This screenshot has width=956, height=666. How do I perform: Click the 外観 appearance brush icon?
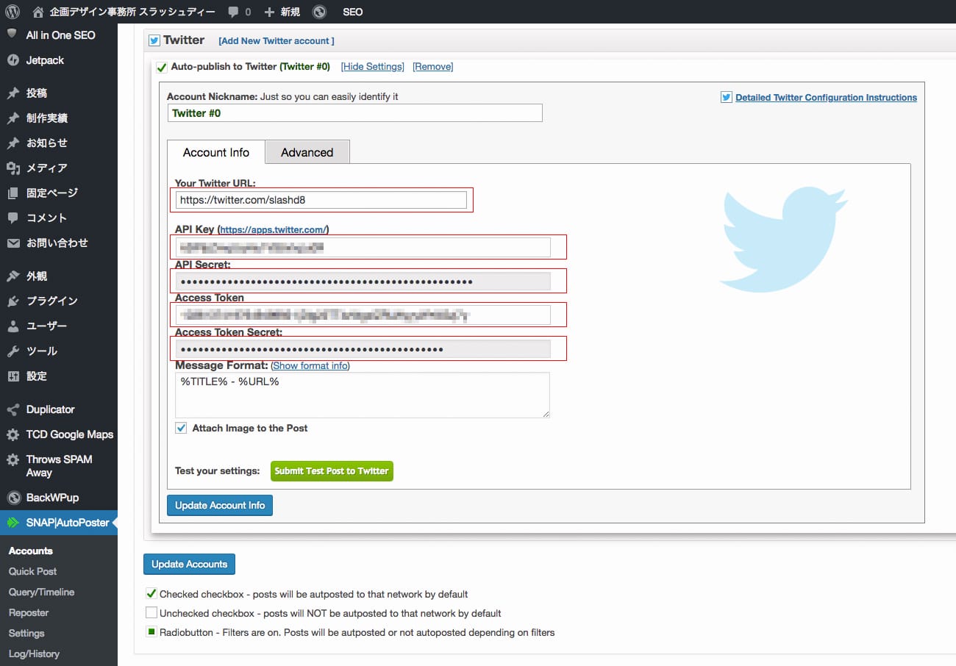click(13, 276)
